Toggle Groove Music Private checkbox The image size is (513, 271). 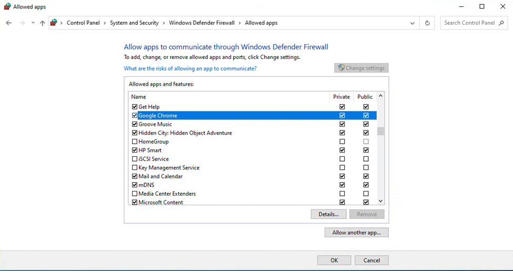click(x=342, y=124)
